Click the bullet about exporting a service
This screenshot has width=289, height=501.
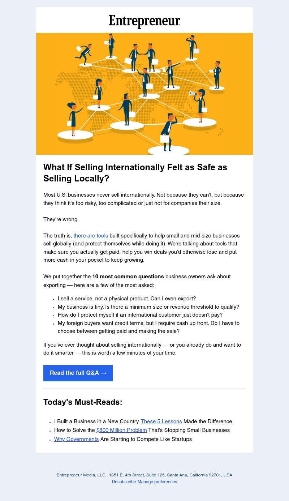[127, 299]
